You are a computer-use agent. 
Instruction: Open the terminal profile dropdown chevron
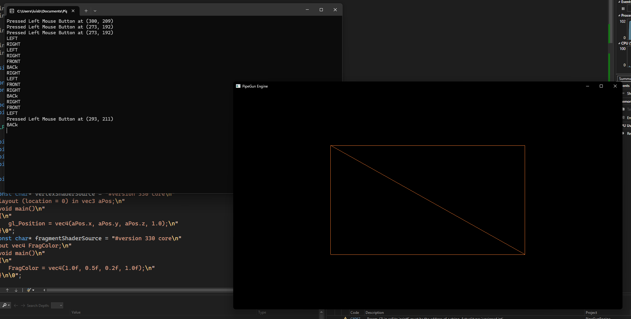click(95, 11)
